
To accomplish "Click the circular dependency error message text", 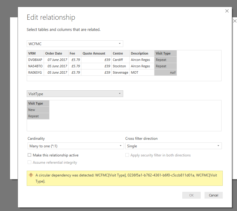I will [x=126, y=178].
